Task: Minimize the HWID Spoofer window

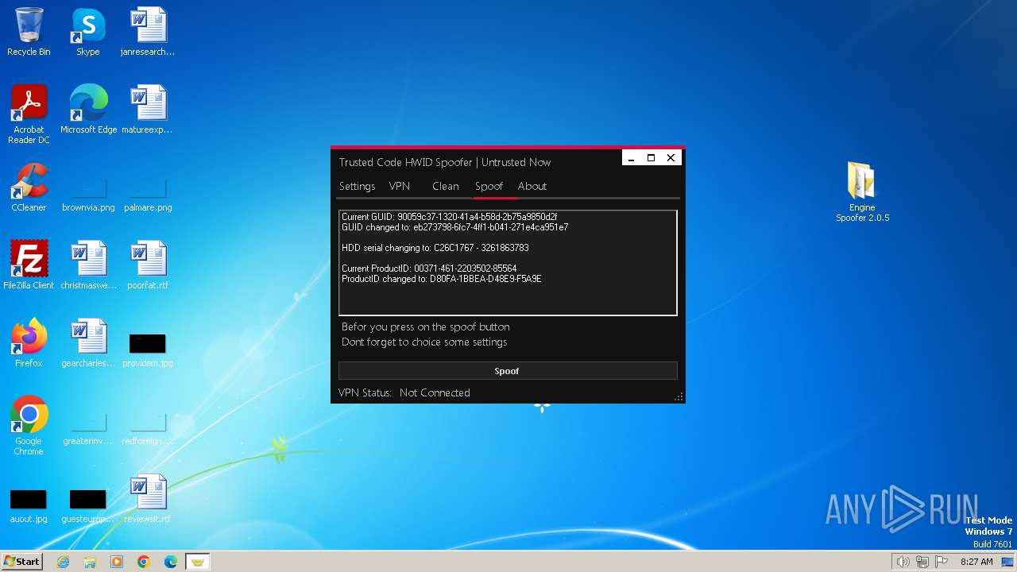Action: (632, 158)
